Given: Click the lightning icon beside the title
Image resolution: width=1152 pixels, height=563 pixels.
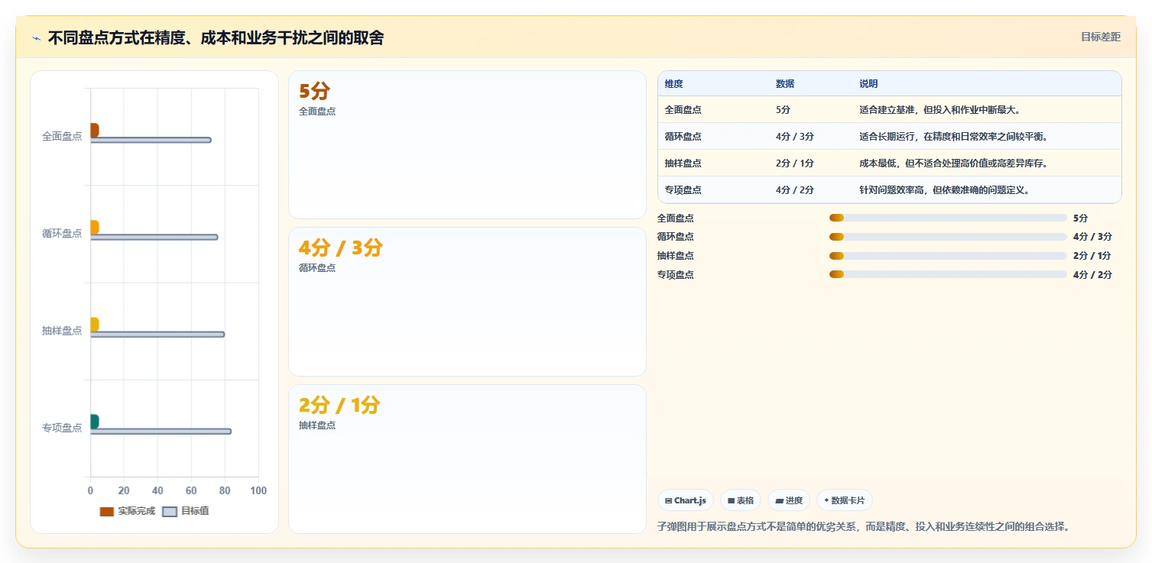Looking at the screenshot, I should coord(37,38).
